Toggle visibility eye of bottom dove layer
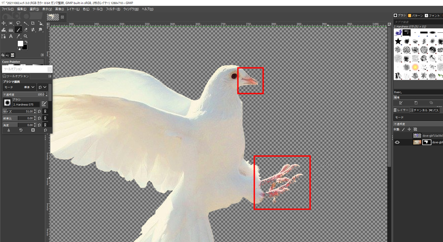Screen dimensions: 443x242 pos(397,142)
